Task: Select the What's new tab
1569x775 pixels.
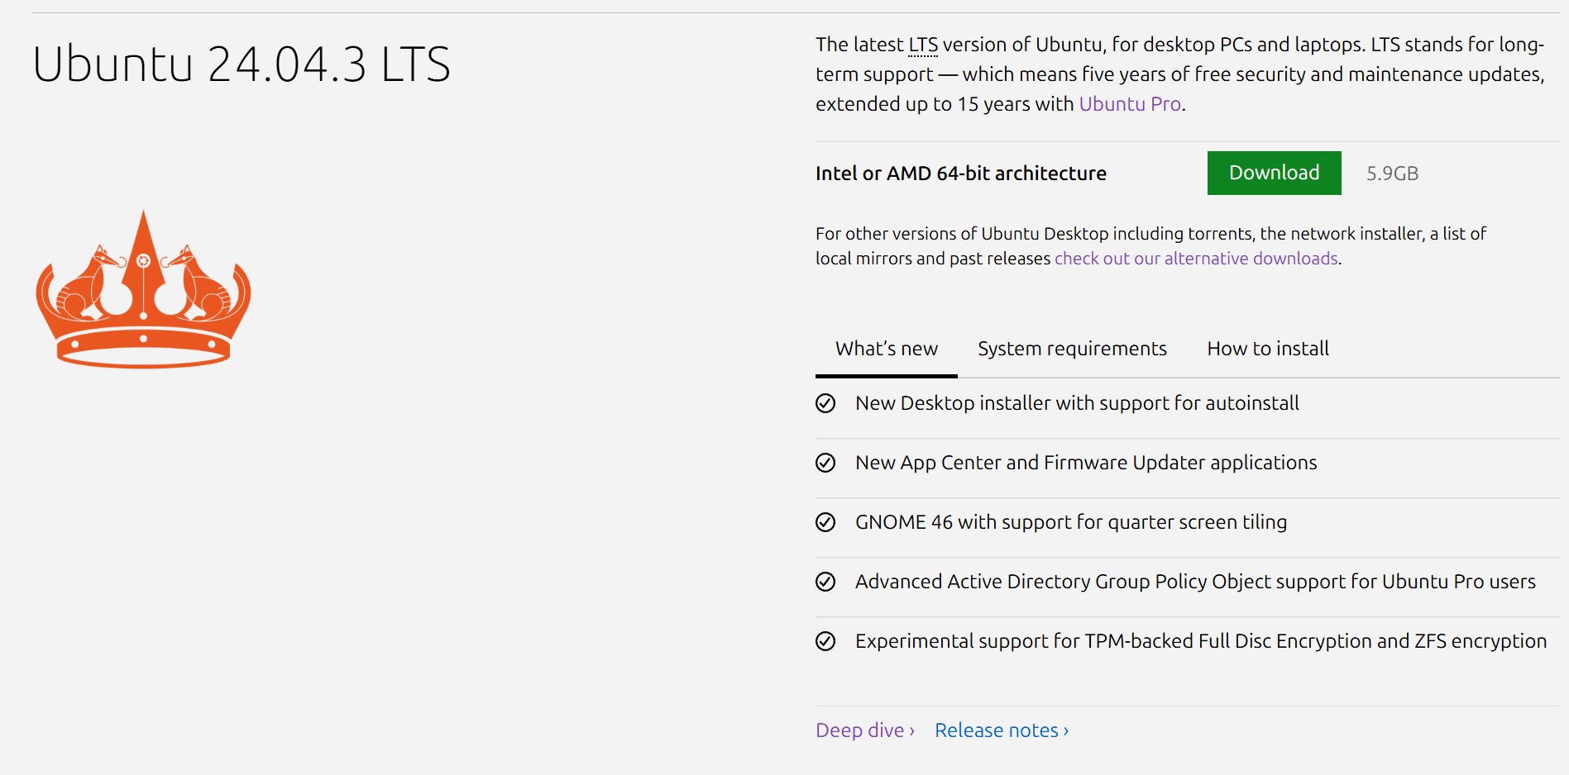Action: tap(887, 349)
